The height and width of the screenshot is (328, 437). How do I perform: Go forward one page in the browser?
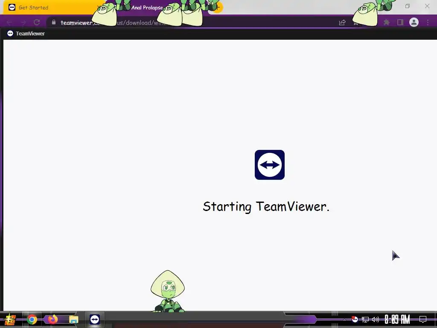(x=23, y=23)
